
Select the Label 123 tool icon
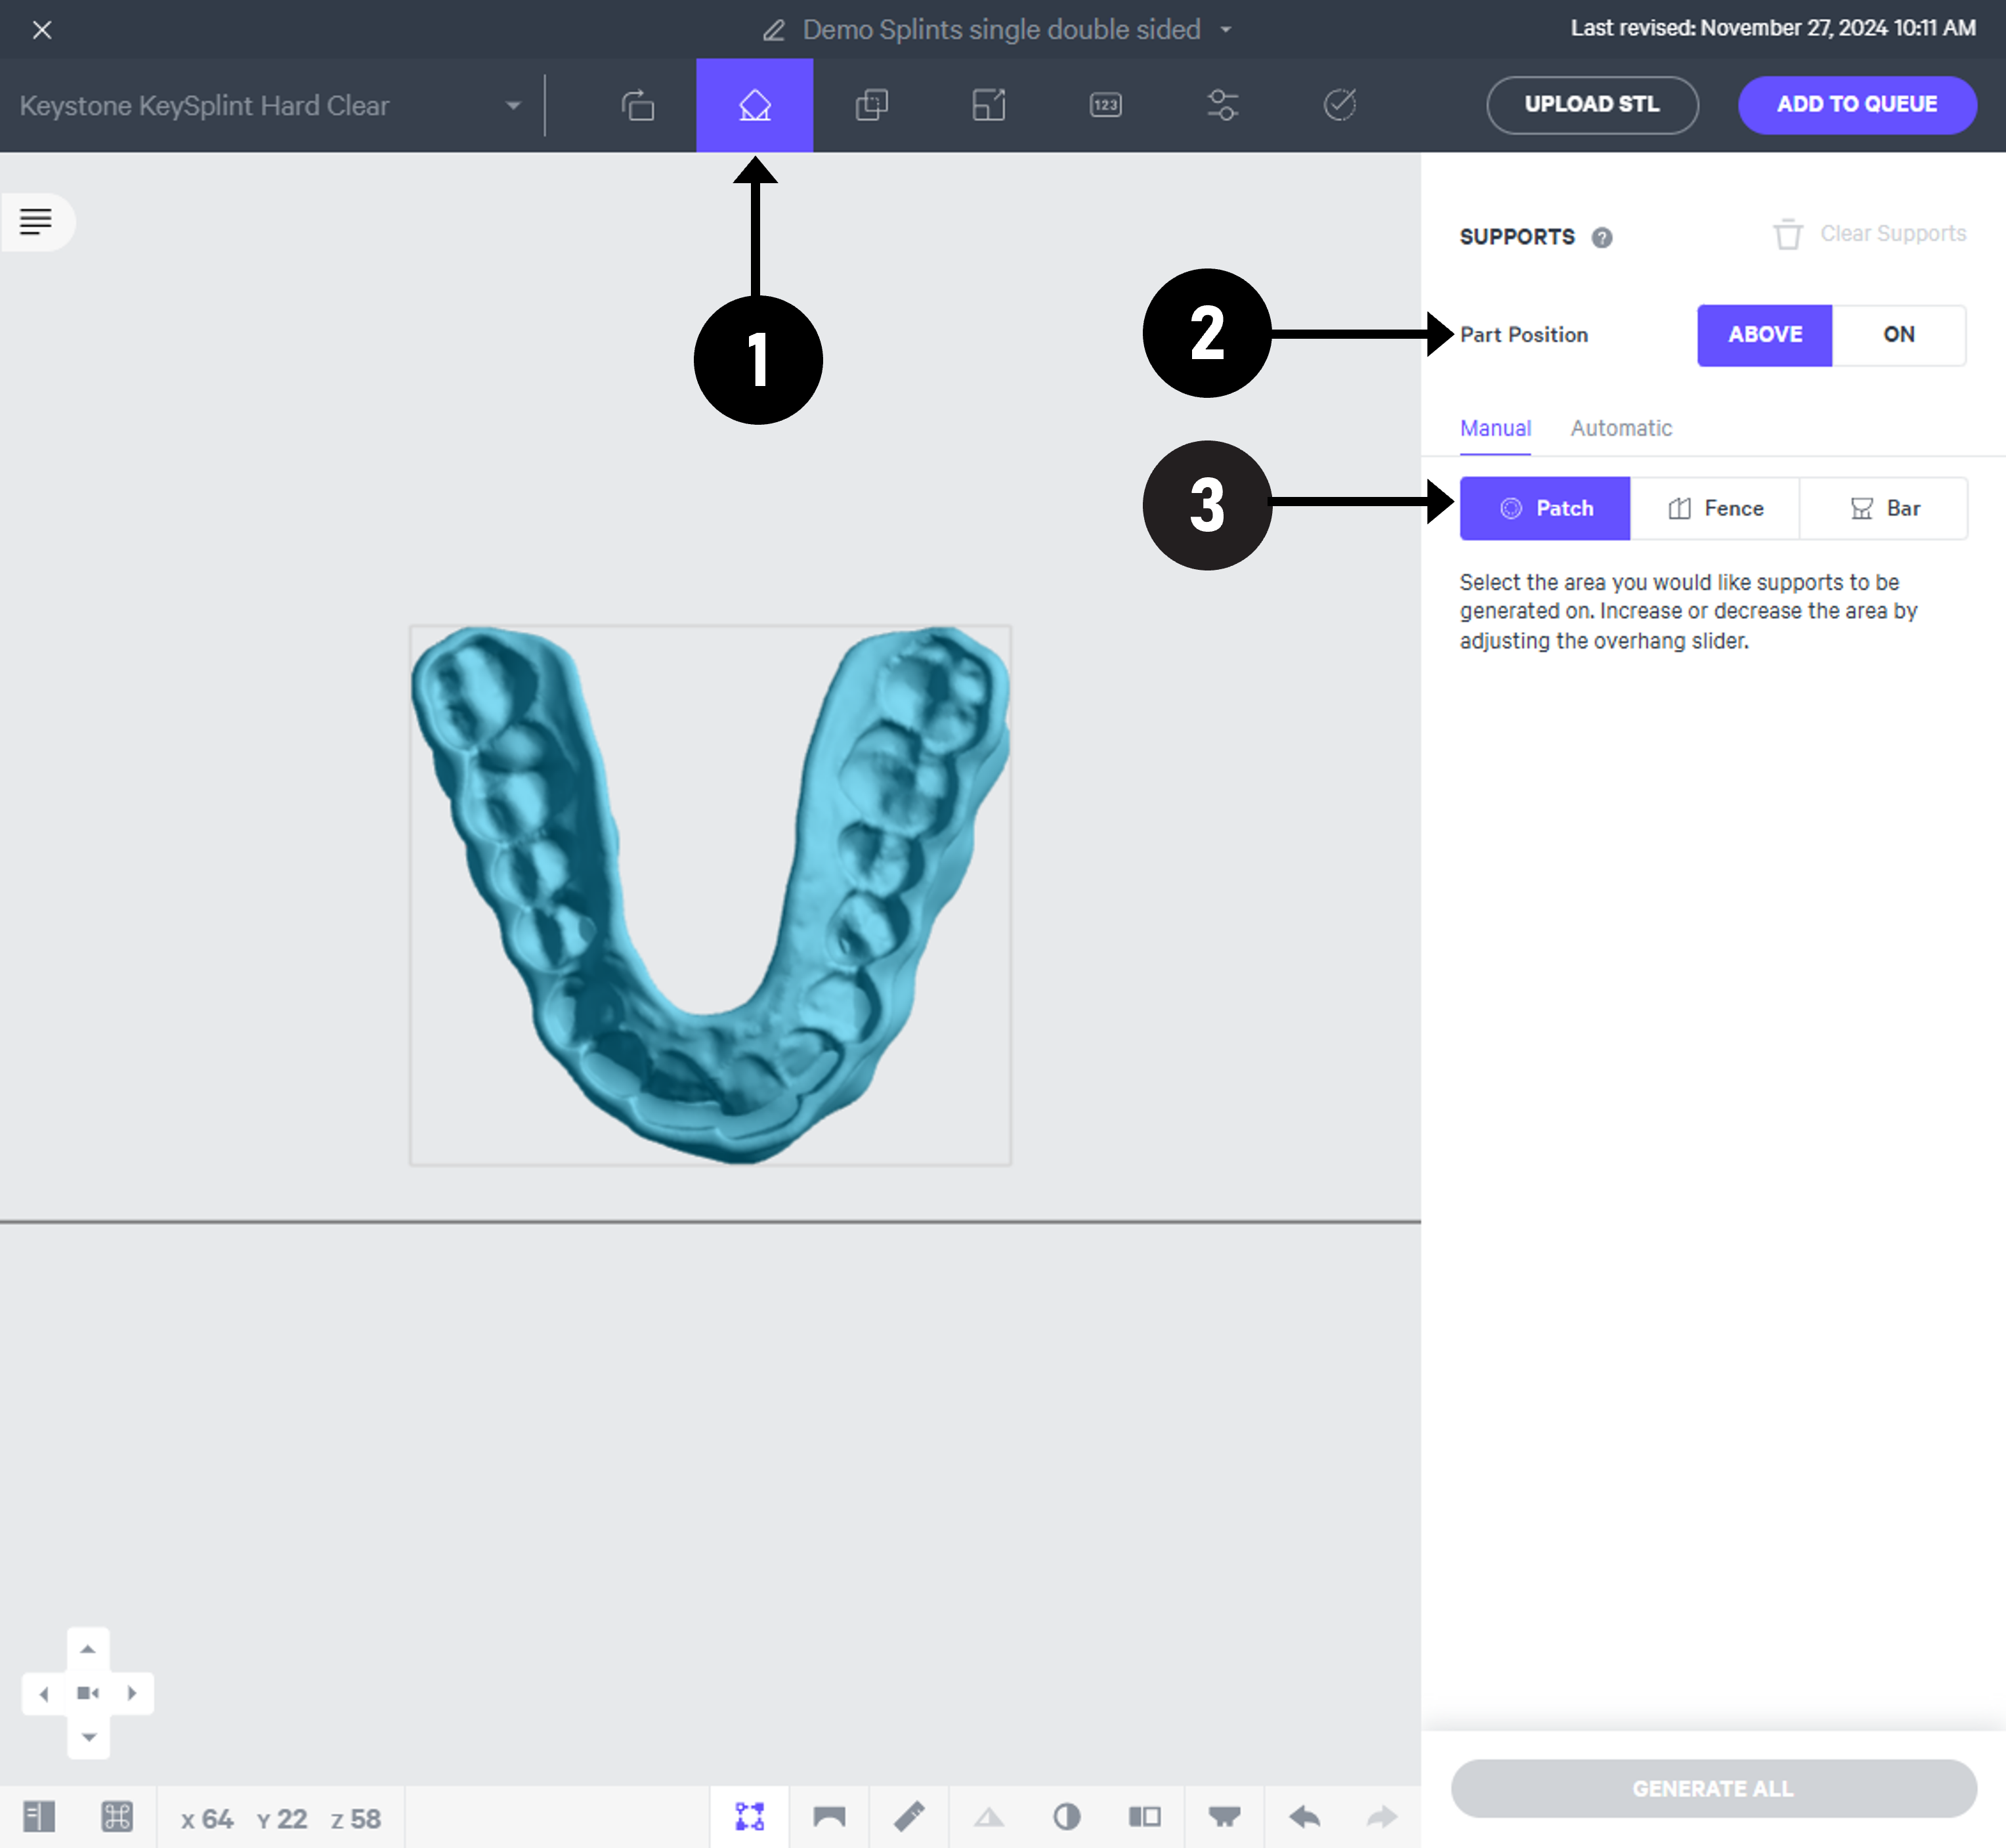coord(1106,105)
